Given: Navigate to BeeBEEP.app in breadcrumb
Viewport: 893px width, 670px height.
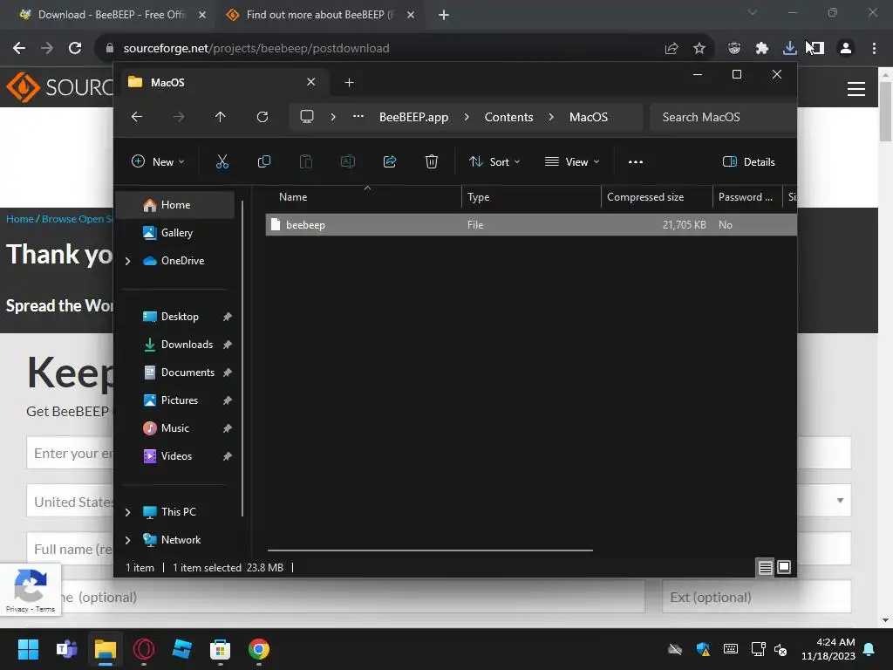Looking at the screenshot, I should point(413,117).
